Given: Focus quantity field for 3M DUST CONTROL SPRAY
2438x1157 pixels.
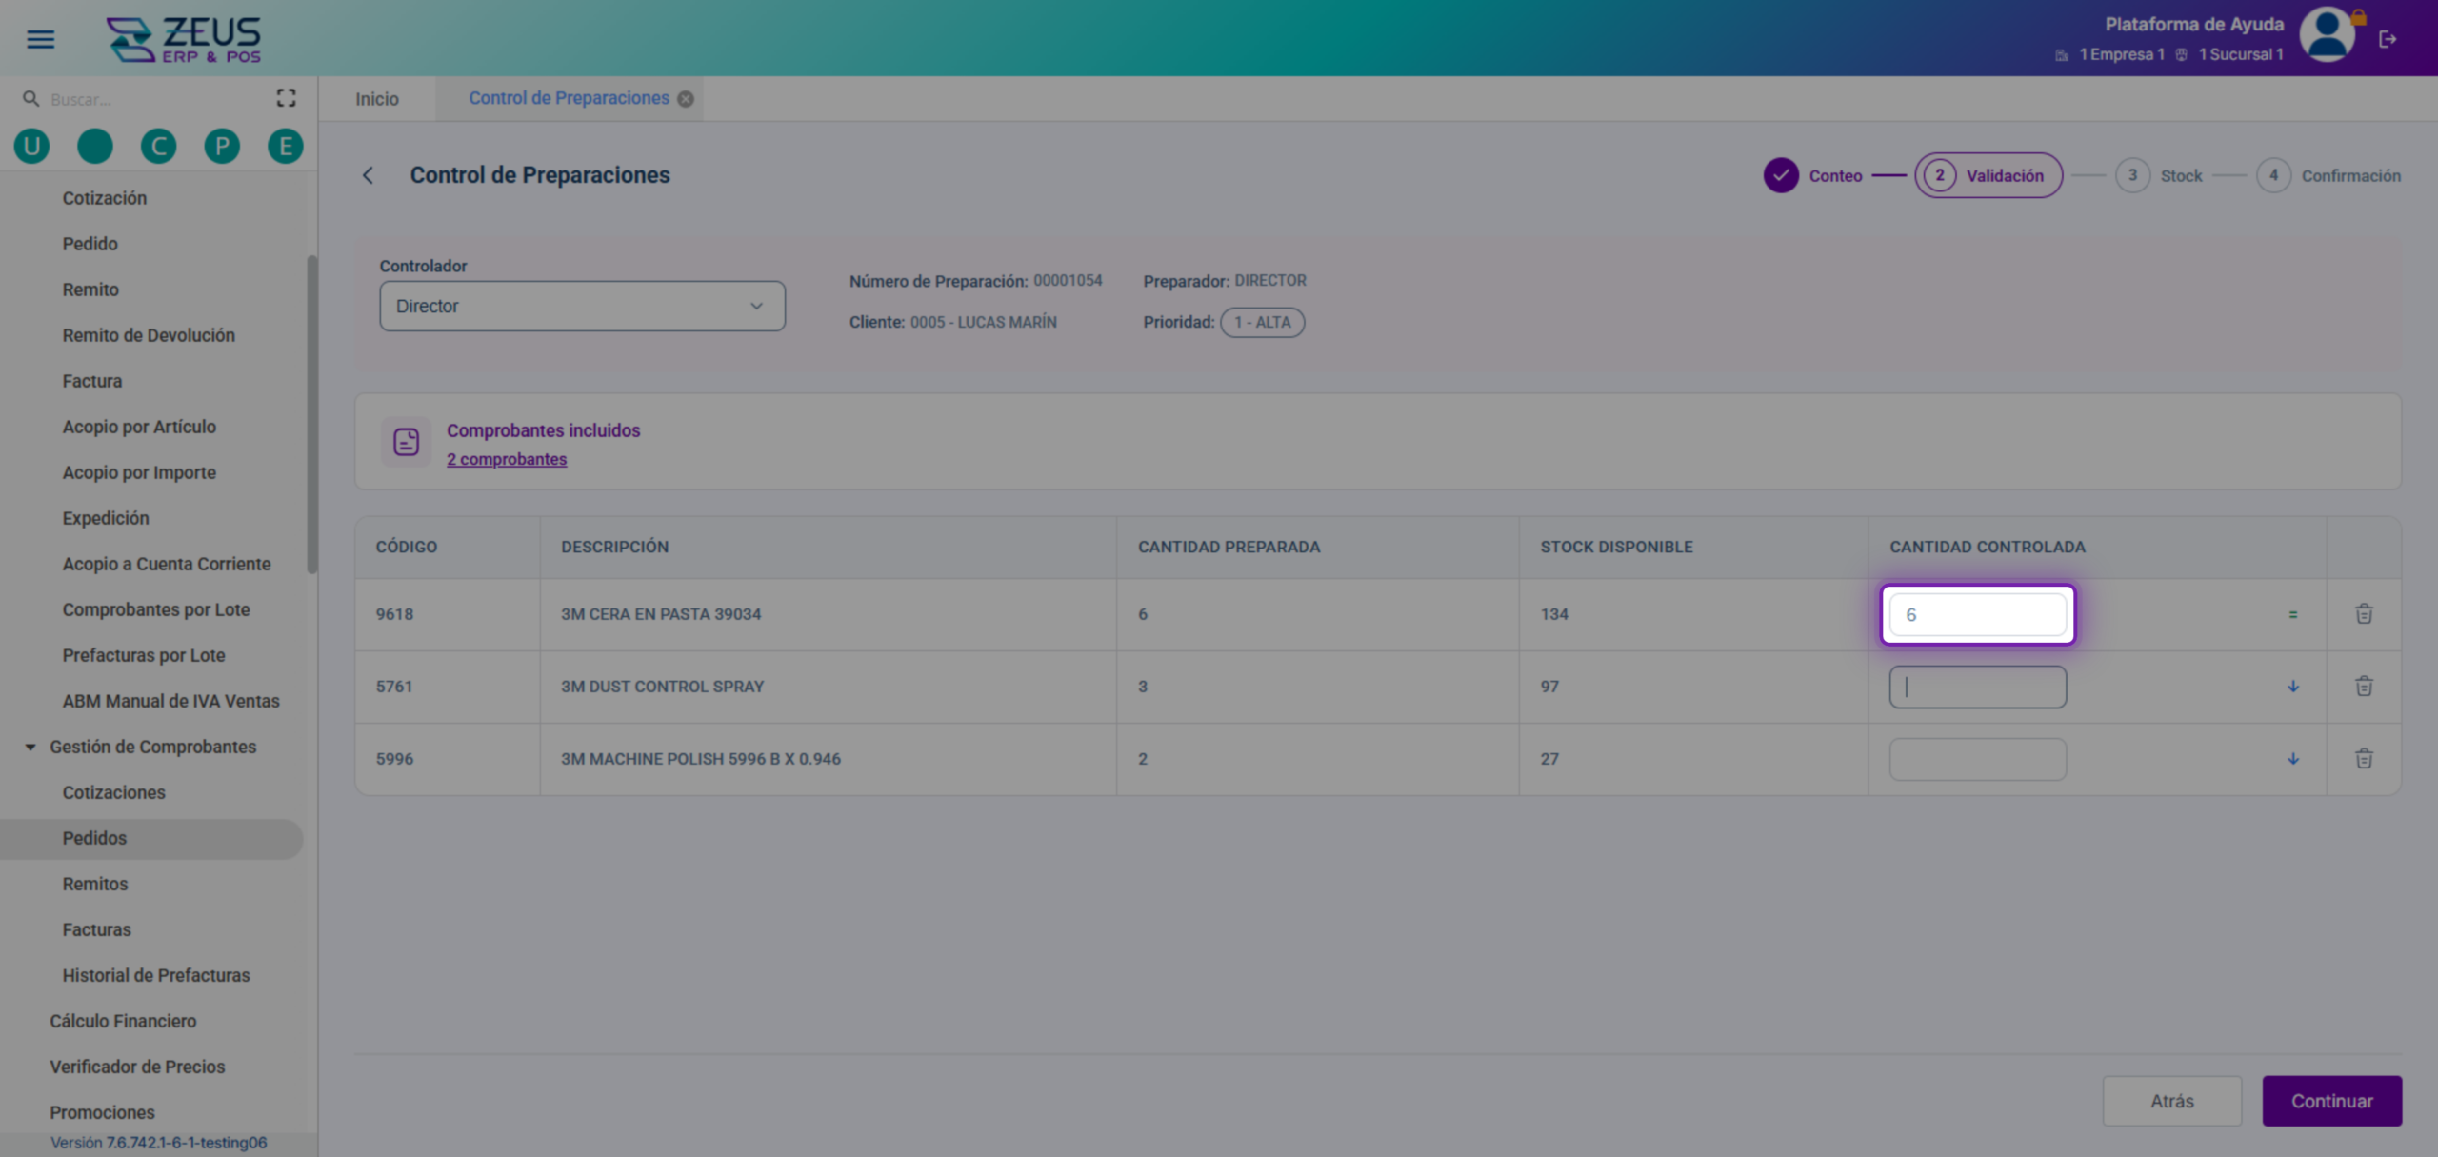Looking at the screenshot, I should click(x=1978, y=687).
